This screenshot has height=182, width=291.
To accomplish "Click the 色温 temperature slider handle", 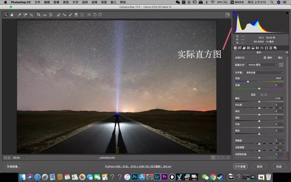I will pos(248,81).
